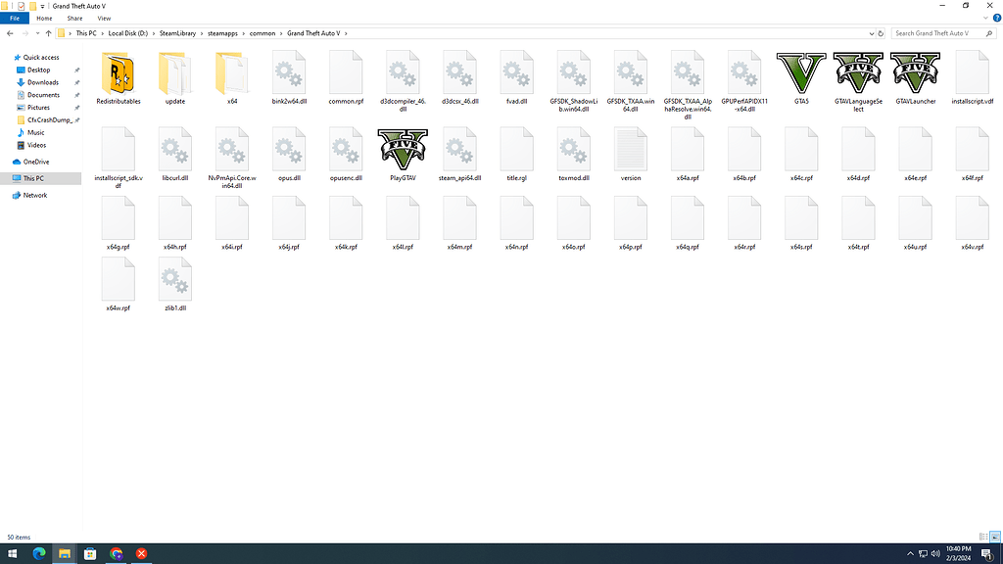Open Quick Access Toolbar customize dropdown
1003x564 pixels.
coord(42,7)
